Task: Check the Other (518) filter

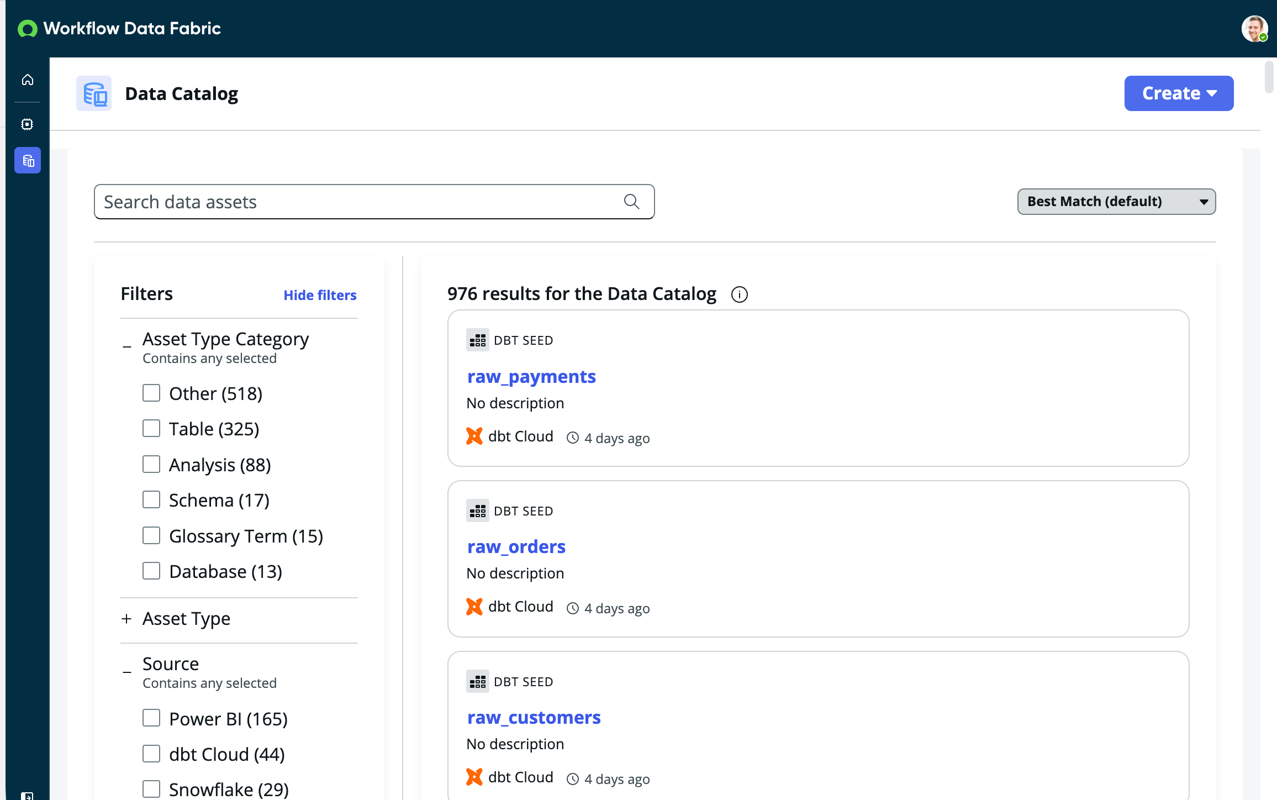Action: 151,393
